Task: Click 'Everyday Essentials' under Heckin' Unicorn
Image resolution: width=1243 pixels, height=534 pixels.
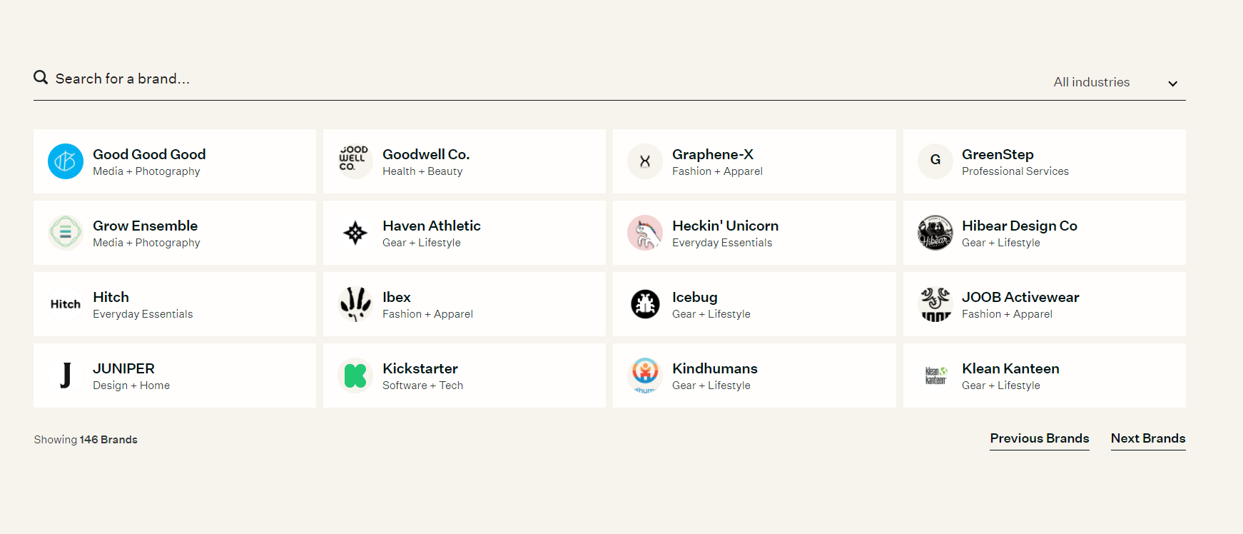Action: pos(722,243)
